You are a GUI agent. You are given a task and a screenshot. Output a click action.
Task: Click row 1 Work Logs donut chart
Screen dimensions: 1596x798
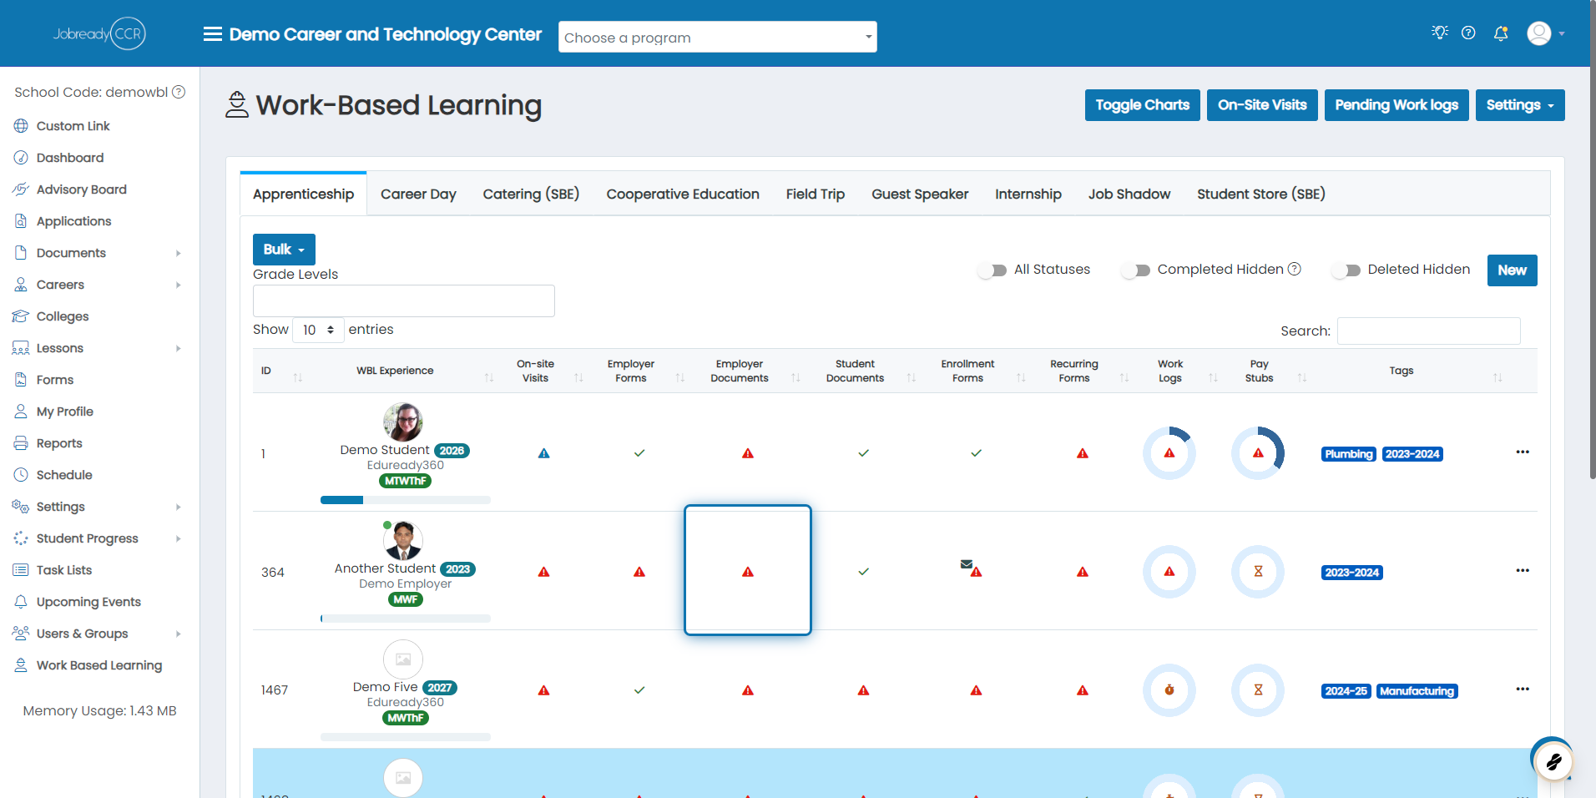coord(1169,453)
